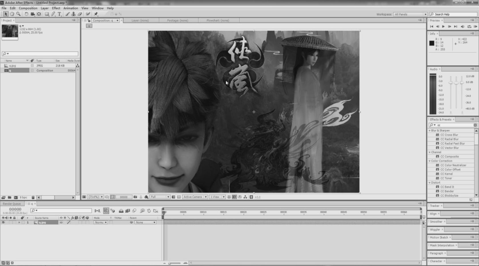Select the Rectangle shape tool

pos(47,14)
